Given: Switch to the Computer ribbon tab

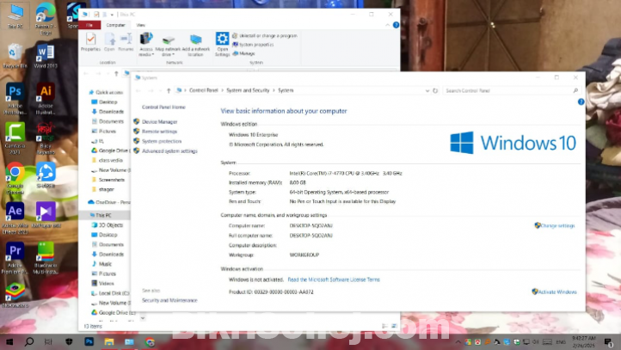Looking at the screenshot, I should 115,25.
